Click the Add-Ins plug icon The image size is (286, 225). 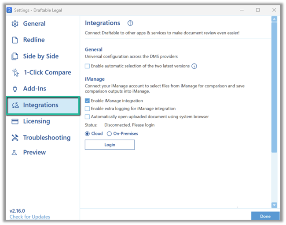(x=15, y=89)
